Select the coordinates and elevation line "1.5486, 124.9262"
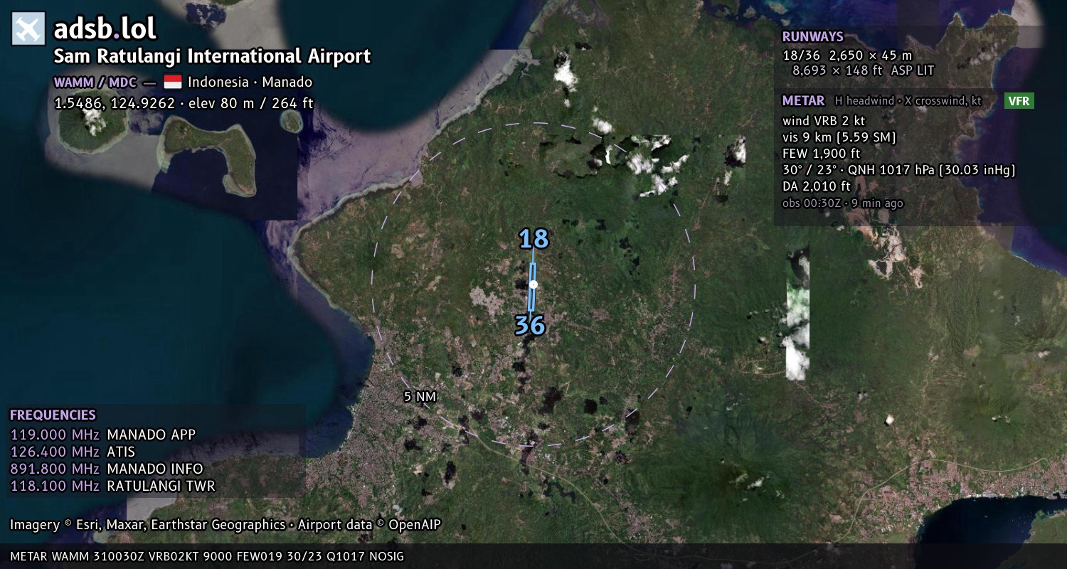This screenshot has width=1067, height=569. click(x=184, y=103)
